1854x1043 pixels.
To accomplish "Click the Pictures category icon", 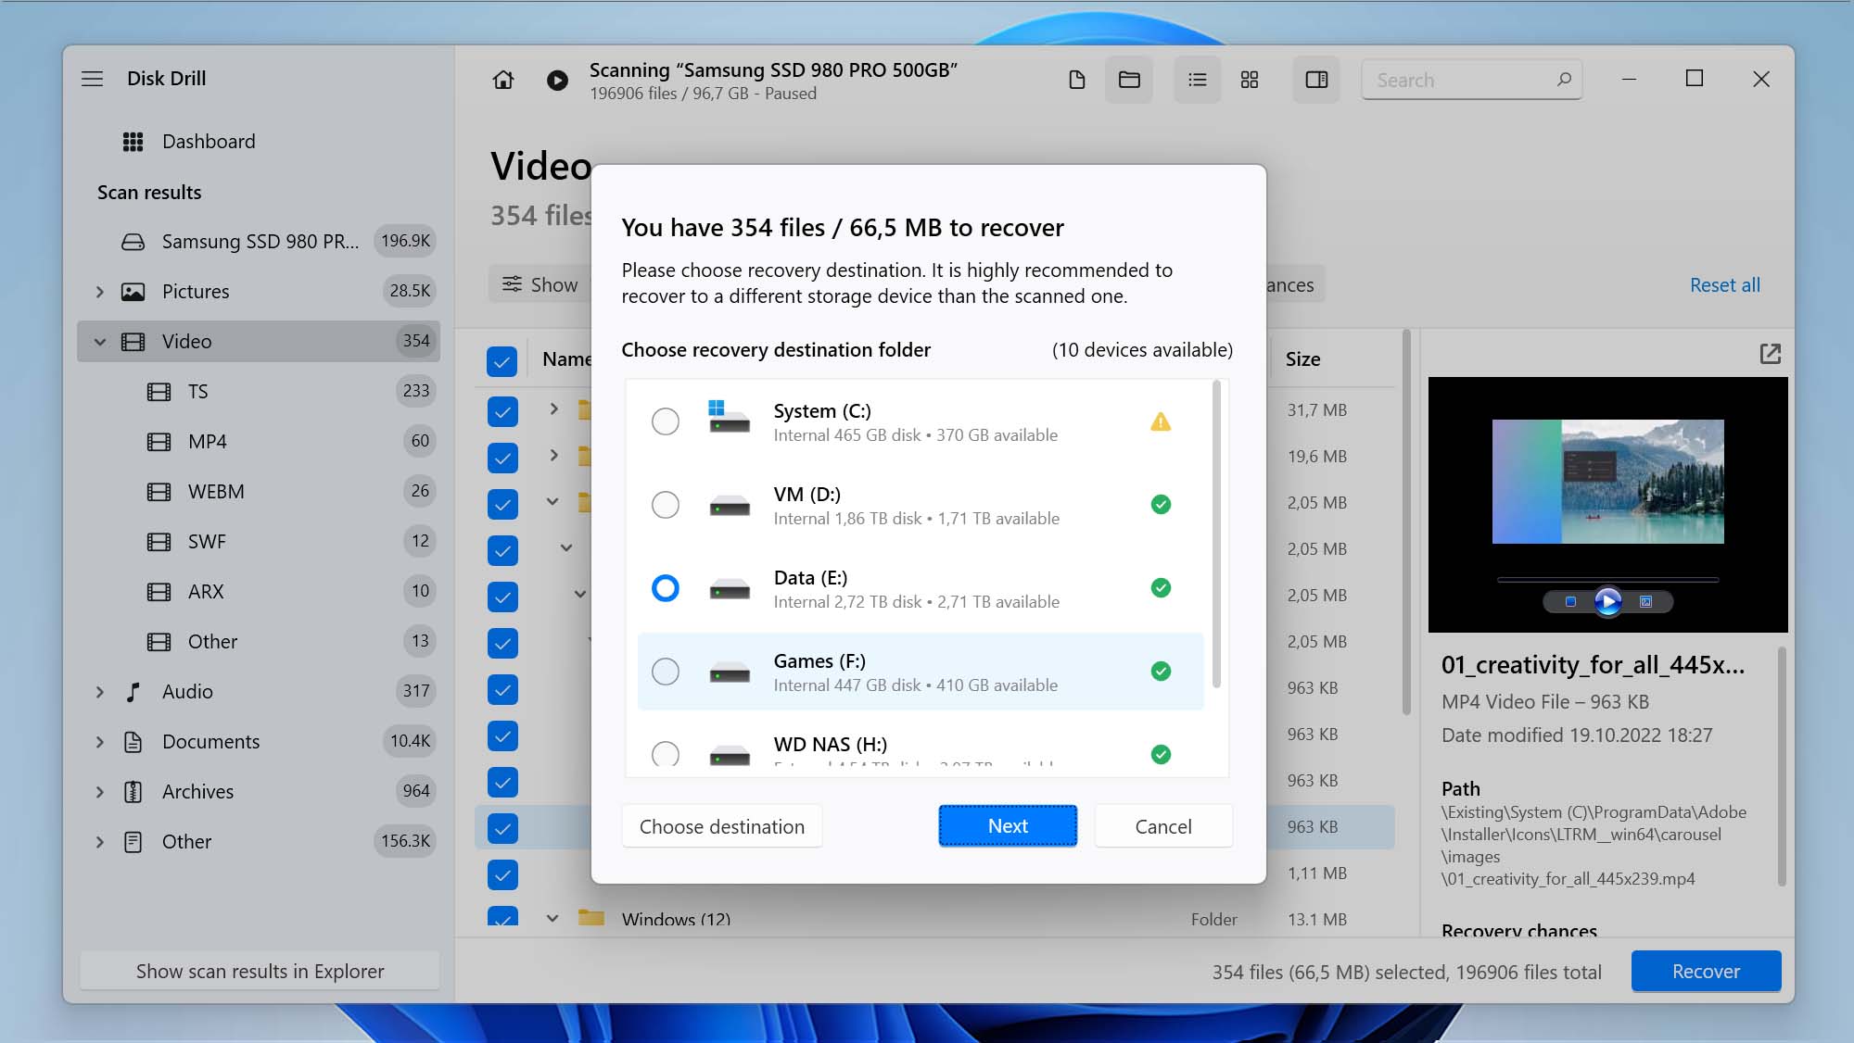I will click(x=133, y=292).
